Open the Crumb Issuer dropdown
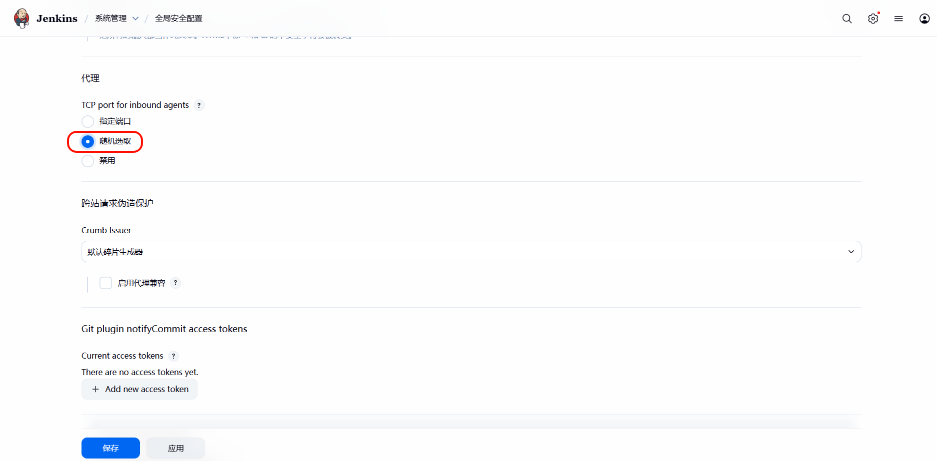This screenshot has width=937, height=461. [470, 251]
